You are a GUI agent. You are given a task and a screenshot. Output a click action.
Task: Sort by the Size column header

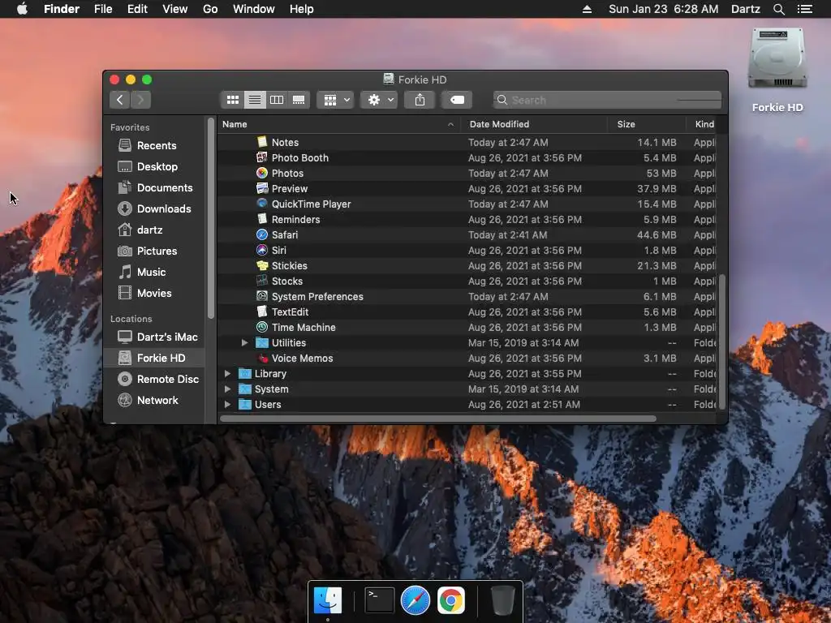tap(647, 124)
